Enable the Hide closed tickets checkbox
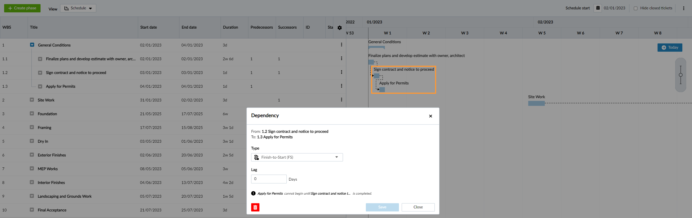This screenshot has height=218, width=692. (x=635, y=8)
